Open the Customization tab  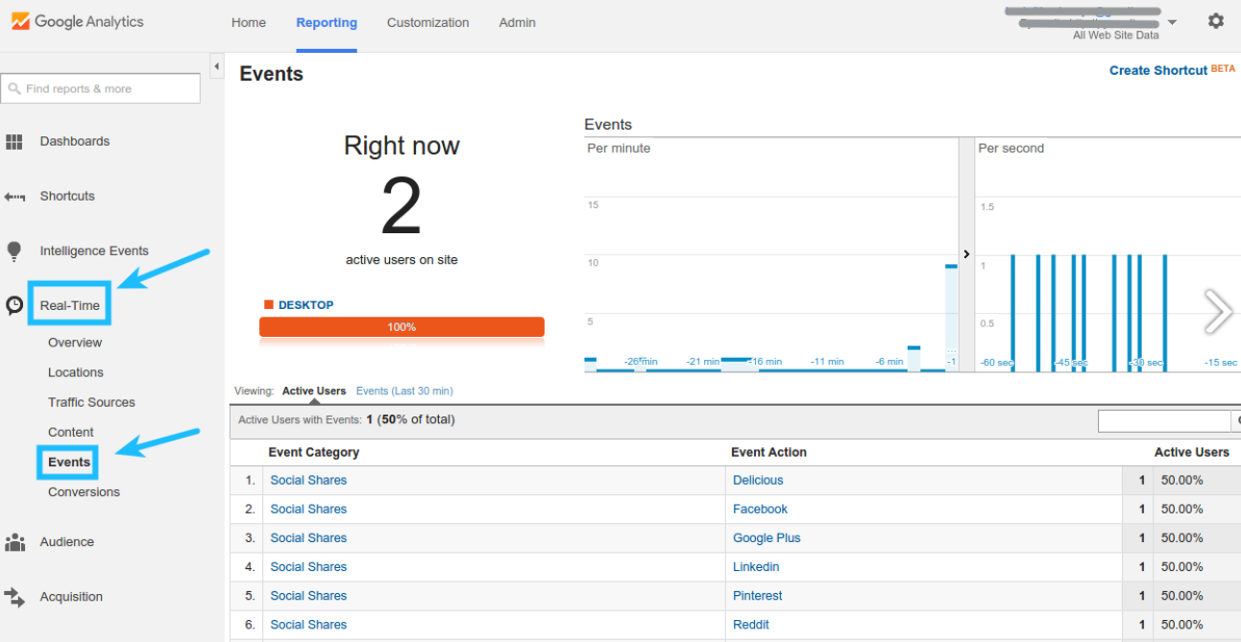click(x=428, y=22)
